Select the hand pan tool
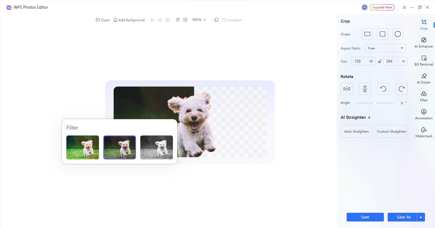 click(x=178, y=20)
